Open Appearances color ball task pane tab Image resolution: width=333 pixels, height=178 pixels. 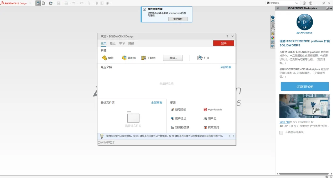coord(273,38)
